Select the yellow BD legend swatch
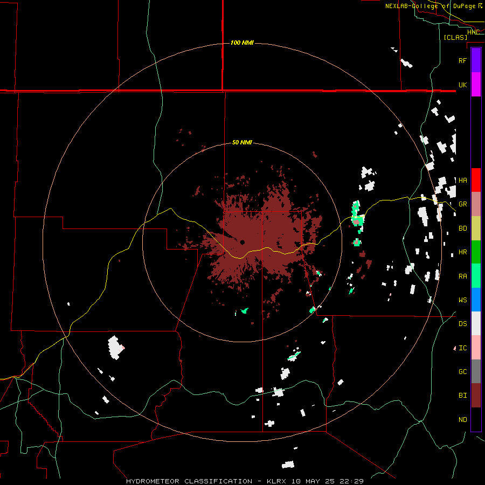Viewport: 485px width, 485px height. [x=476, y=228]
